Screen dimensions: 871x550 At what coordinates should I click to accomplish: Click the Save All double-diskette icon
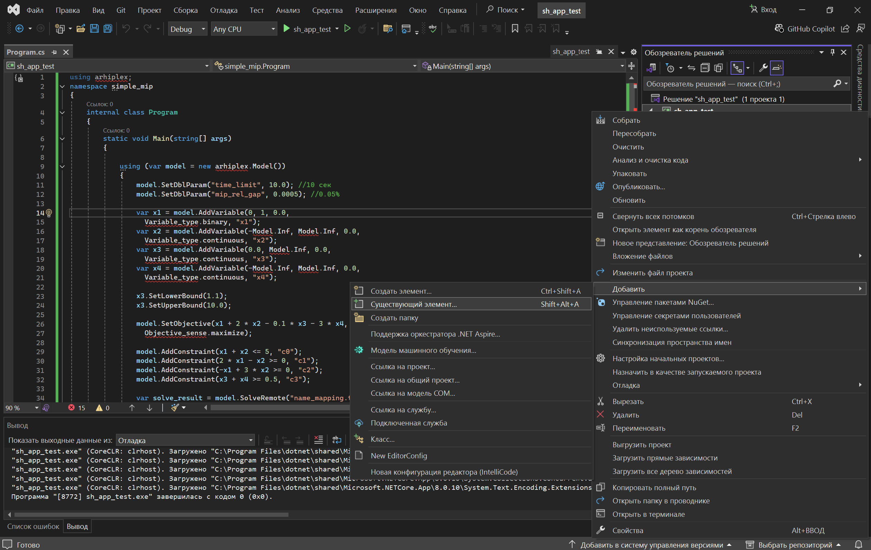coord(108,29)
